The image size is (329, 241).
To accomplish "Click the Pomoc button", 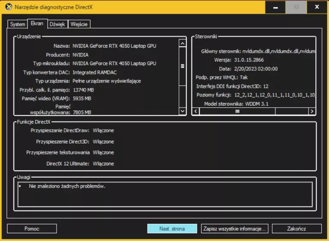I will point(32,229).
